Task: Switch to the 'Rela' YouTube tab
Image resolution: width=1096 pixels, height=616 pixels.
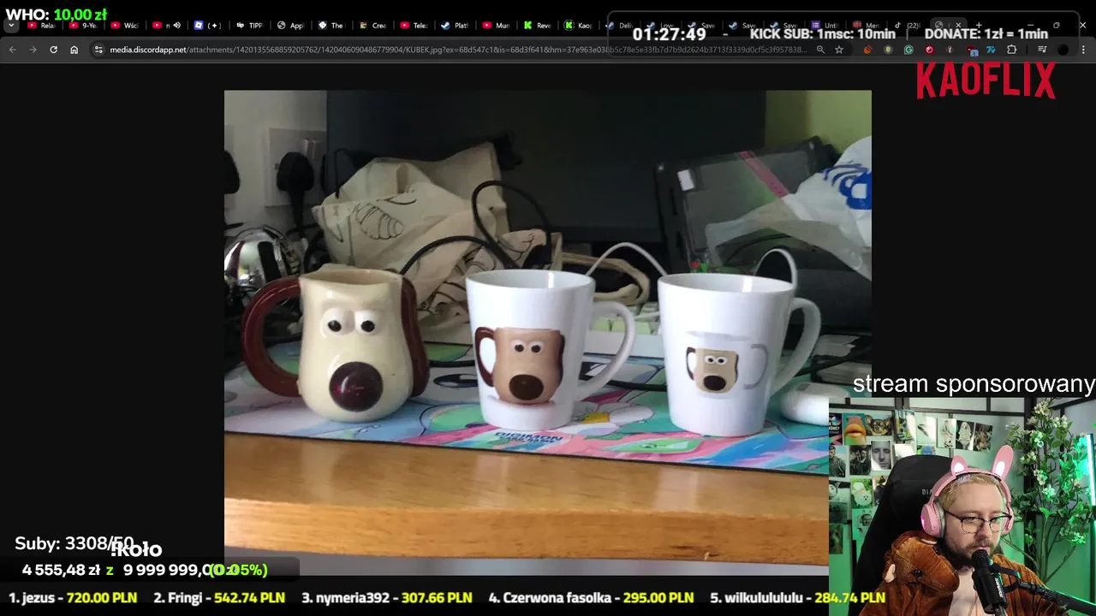Action: pos(41,26)
